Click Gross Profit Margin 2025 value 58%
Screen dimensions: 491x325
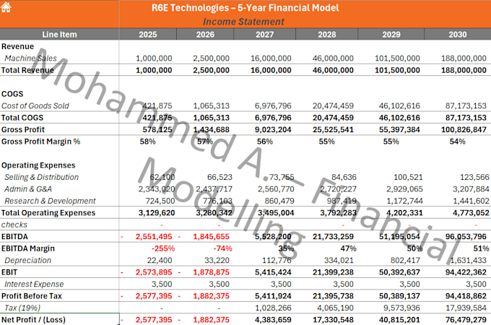point(147,142)
